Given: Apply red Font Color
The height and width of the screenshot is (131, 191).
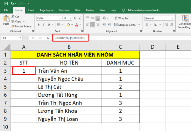Looking at the screenshot, I should click(76, 25).
